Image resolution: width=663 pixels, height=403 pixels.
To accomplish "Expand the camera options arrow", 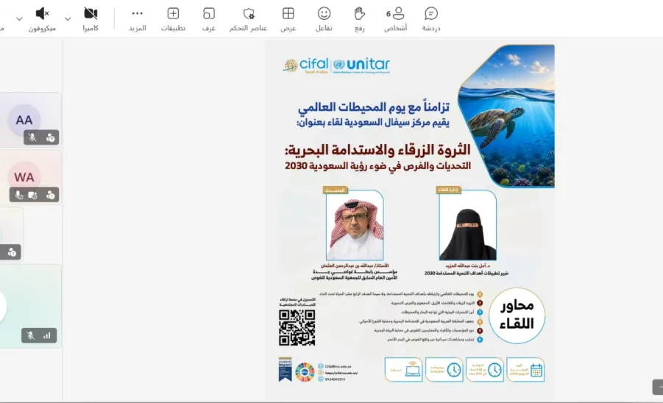I will tap(68, 19).
